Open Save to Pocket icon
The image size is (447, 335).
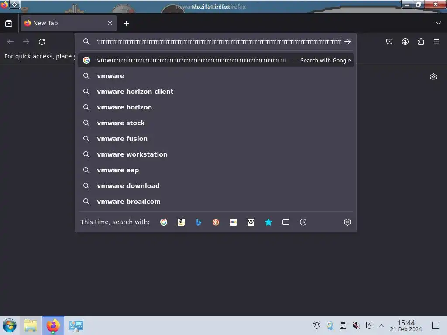pos(389,41)
